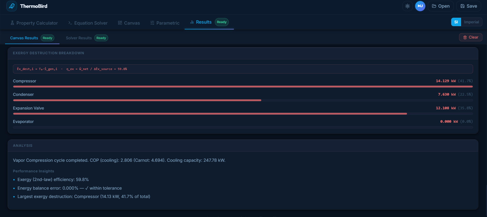Open the Parametric tab
Screen dimensions: 487x217
165,23
